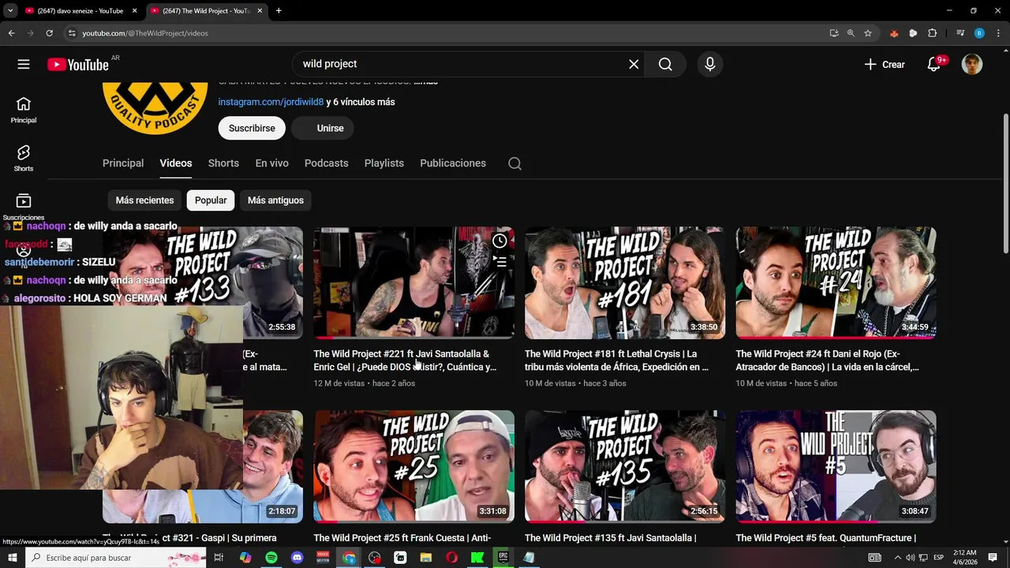Viewport: 1010px width, 568px height.
Task: Open Spotify from the taskbar
Action: 271,558
